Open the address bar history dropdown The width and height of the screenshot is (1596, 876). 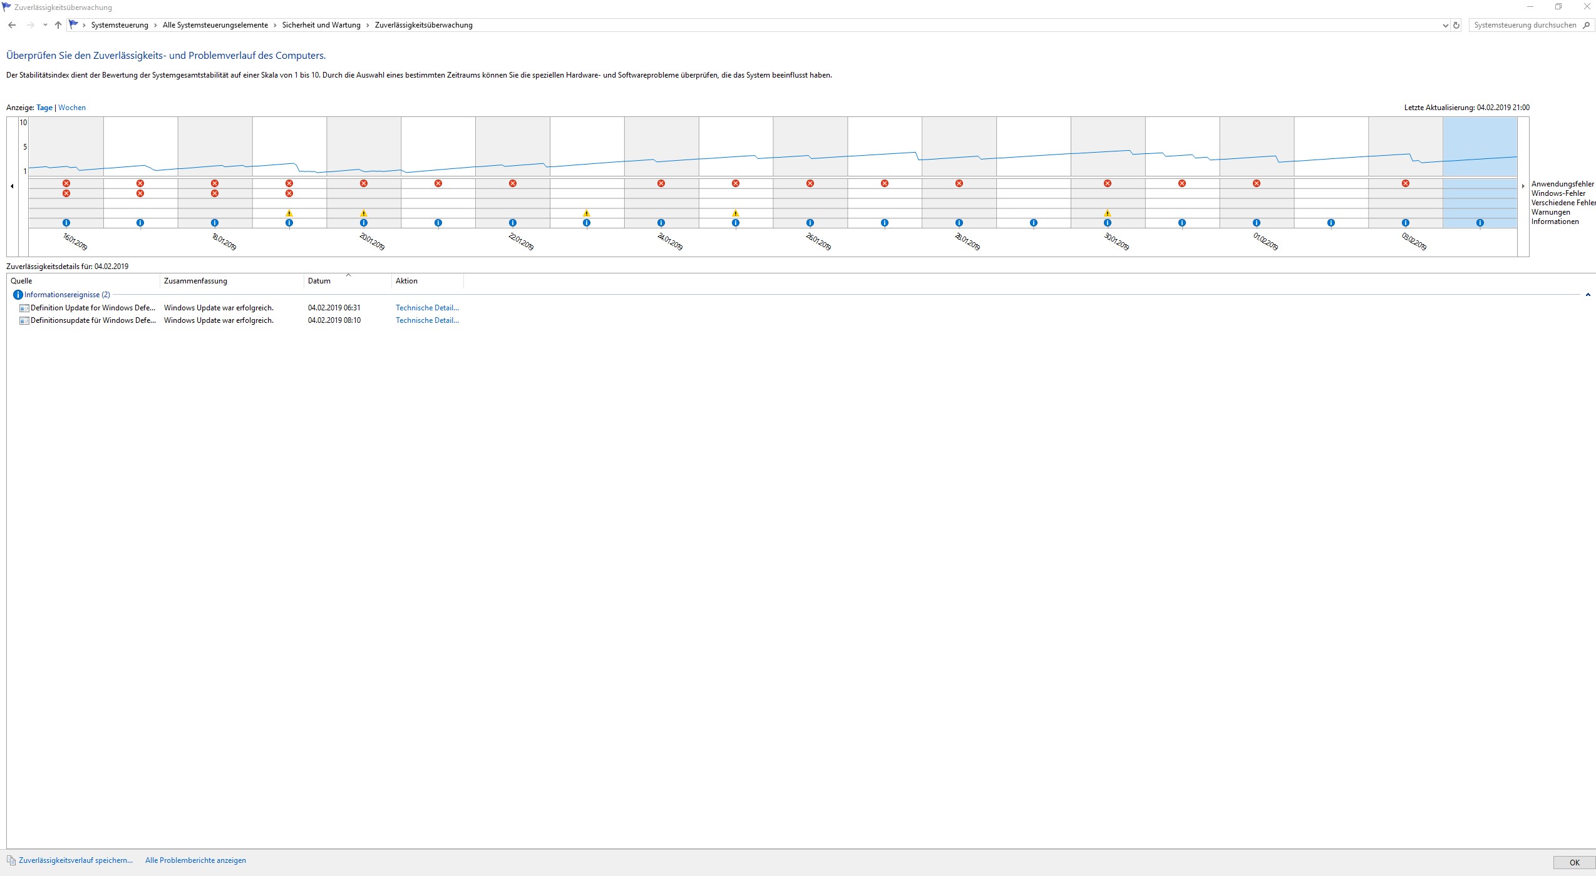tap(1445, 26)
